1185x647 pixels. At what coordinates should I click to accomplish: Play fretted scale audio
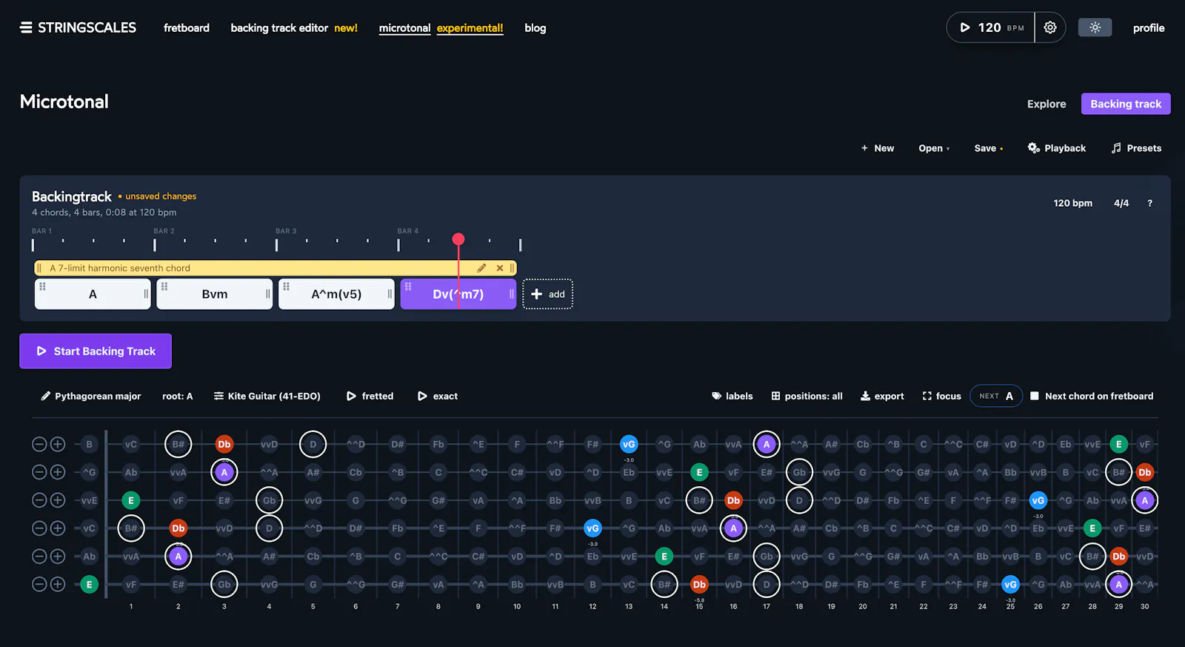tap(370, 397)
